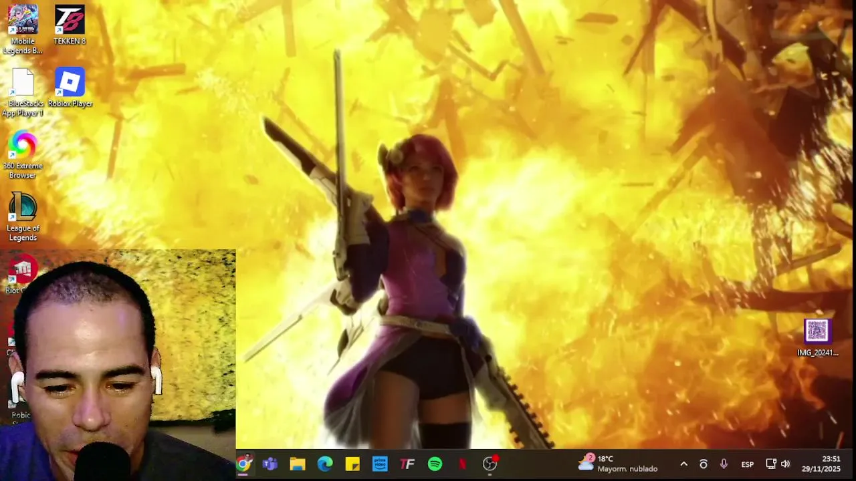Open Spotify from taskbar
This screenshot has height=481, width=856.
tap(435, 464)
